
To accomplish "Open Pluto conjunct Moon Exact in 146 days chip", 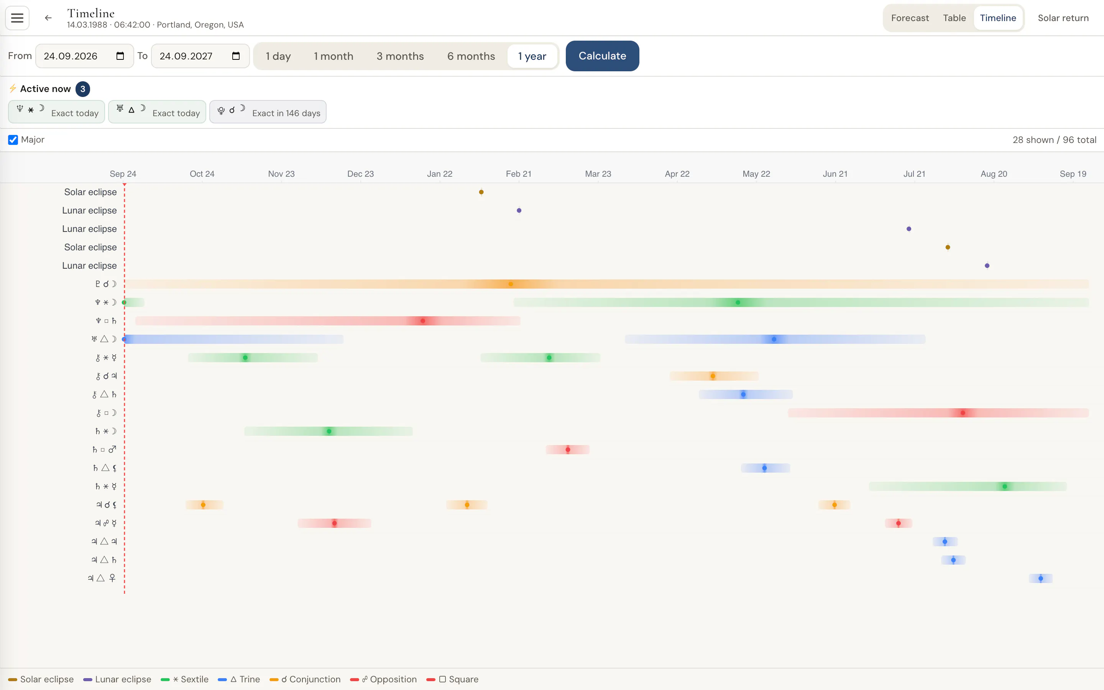I will click(268, 112).
